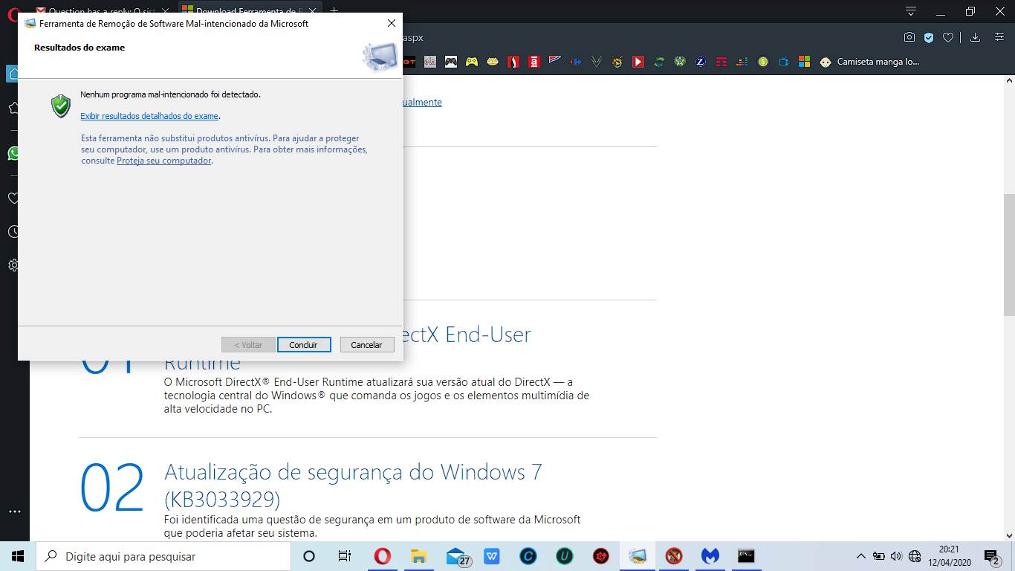Open the Opera tab list menu icon

[x=911, y=11]
